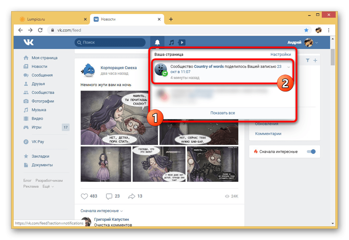Image resolution: width=349 pixels, height=240 pixels.
Task: Reload the page in the browser
Action: coord(40,30)
